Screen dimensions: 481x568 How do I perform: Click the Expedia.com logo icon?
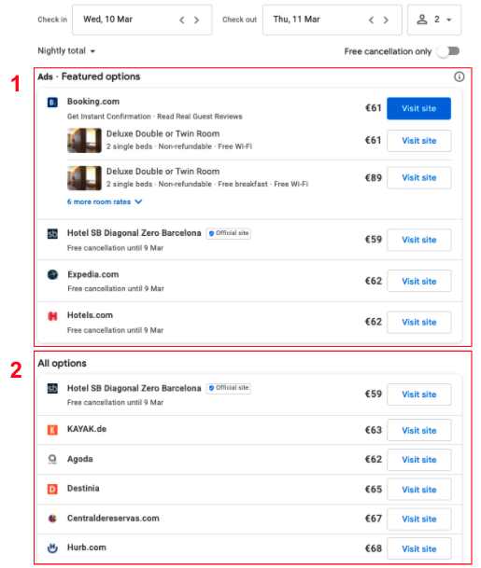52,274
